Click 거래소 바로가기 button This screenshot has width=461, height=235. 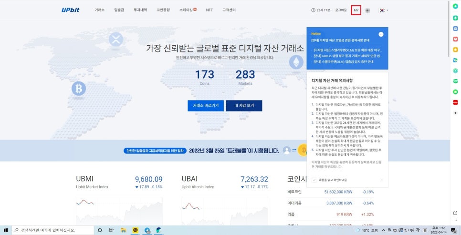(206, 105)
